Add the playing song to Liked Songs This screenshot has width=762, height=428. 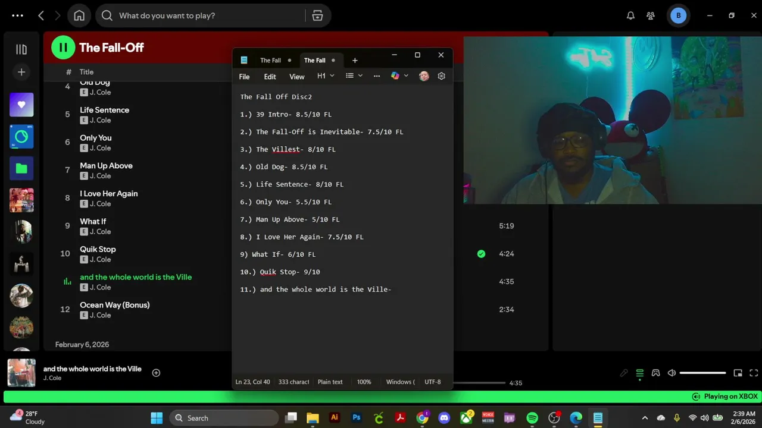(156, 373)
